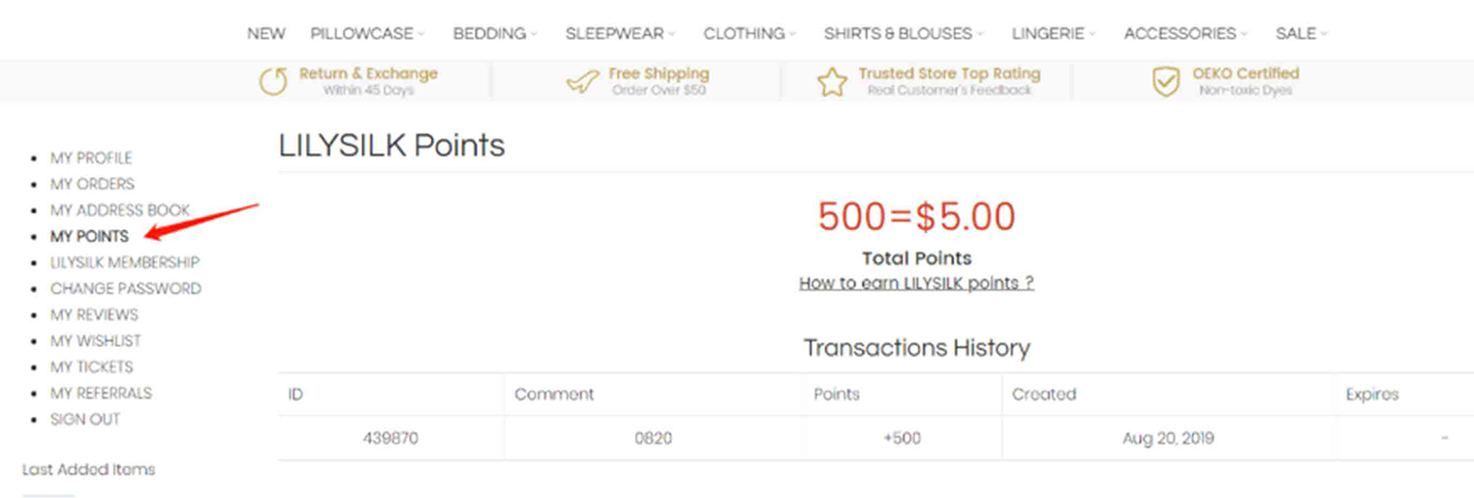Open the CLOTHING menu

point(750,34)
